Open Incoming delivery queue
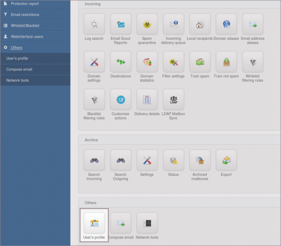Image resolution: width=281 pixels, height=246 pixels. (173, 24)
